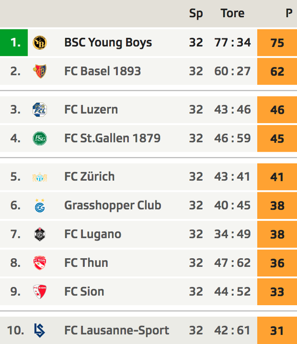Sort table by Sp column header
Image resolution: width=297 pixels, height=344 pixels.
196,14
